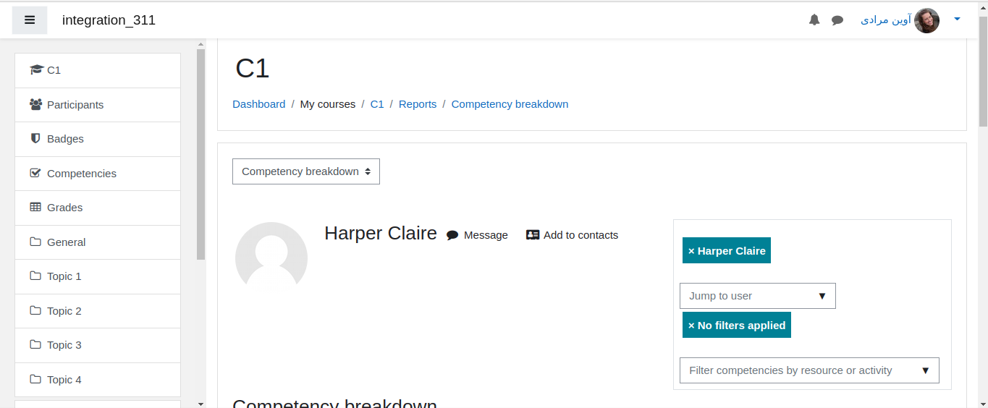Click the Competencies checkmark icon
988x408 pixels.
35,173
